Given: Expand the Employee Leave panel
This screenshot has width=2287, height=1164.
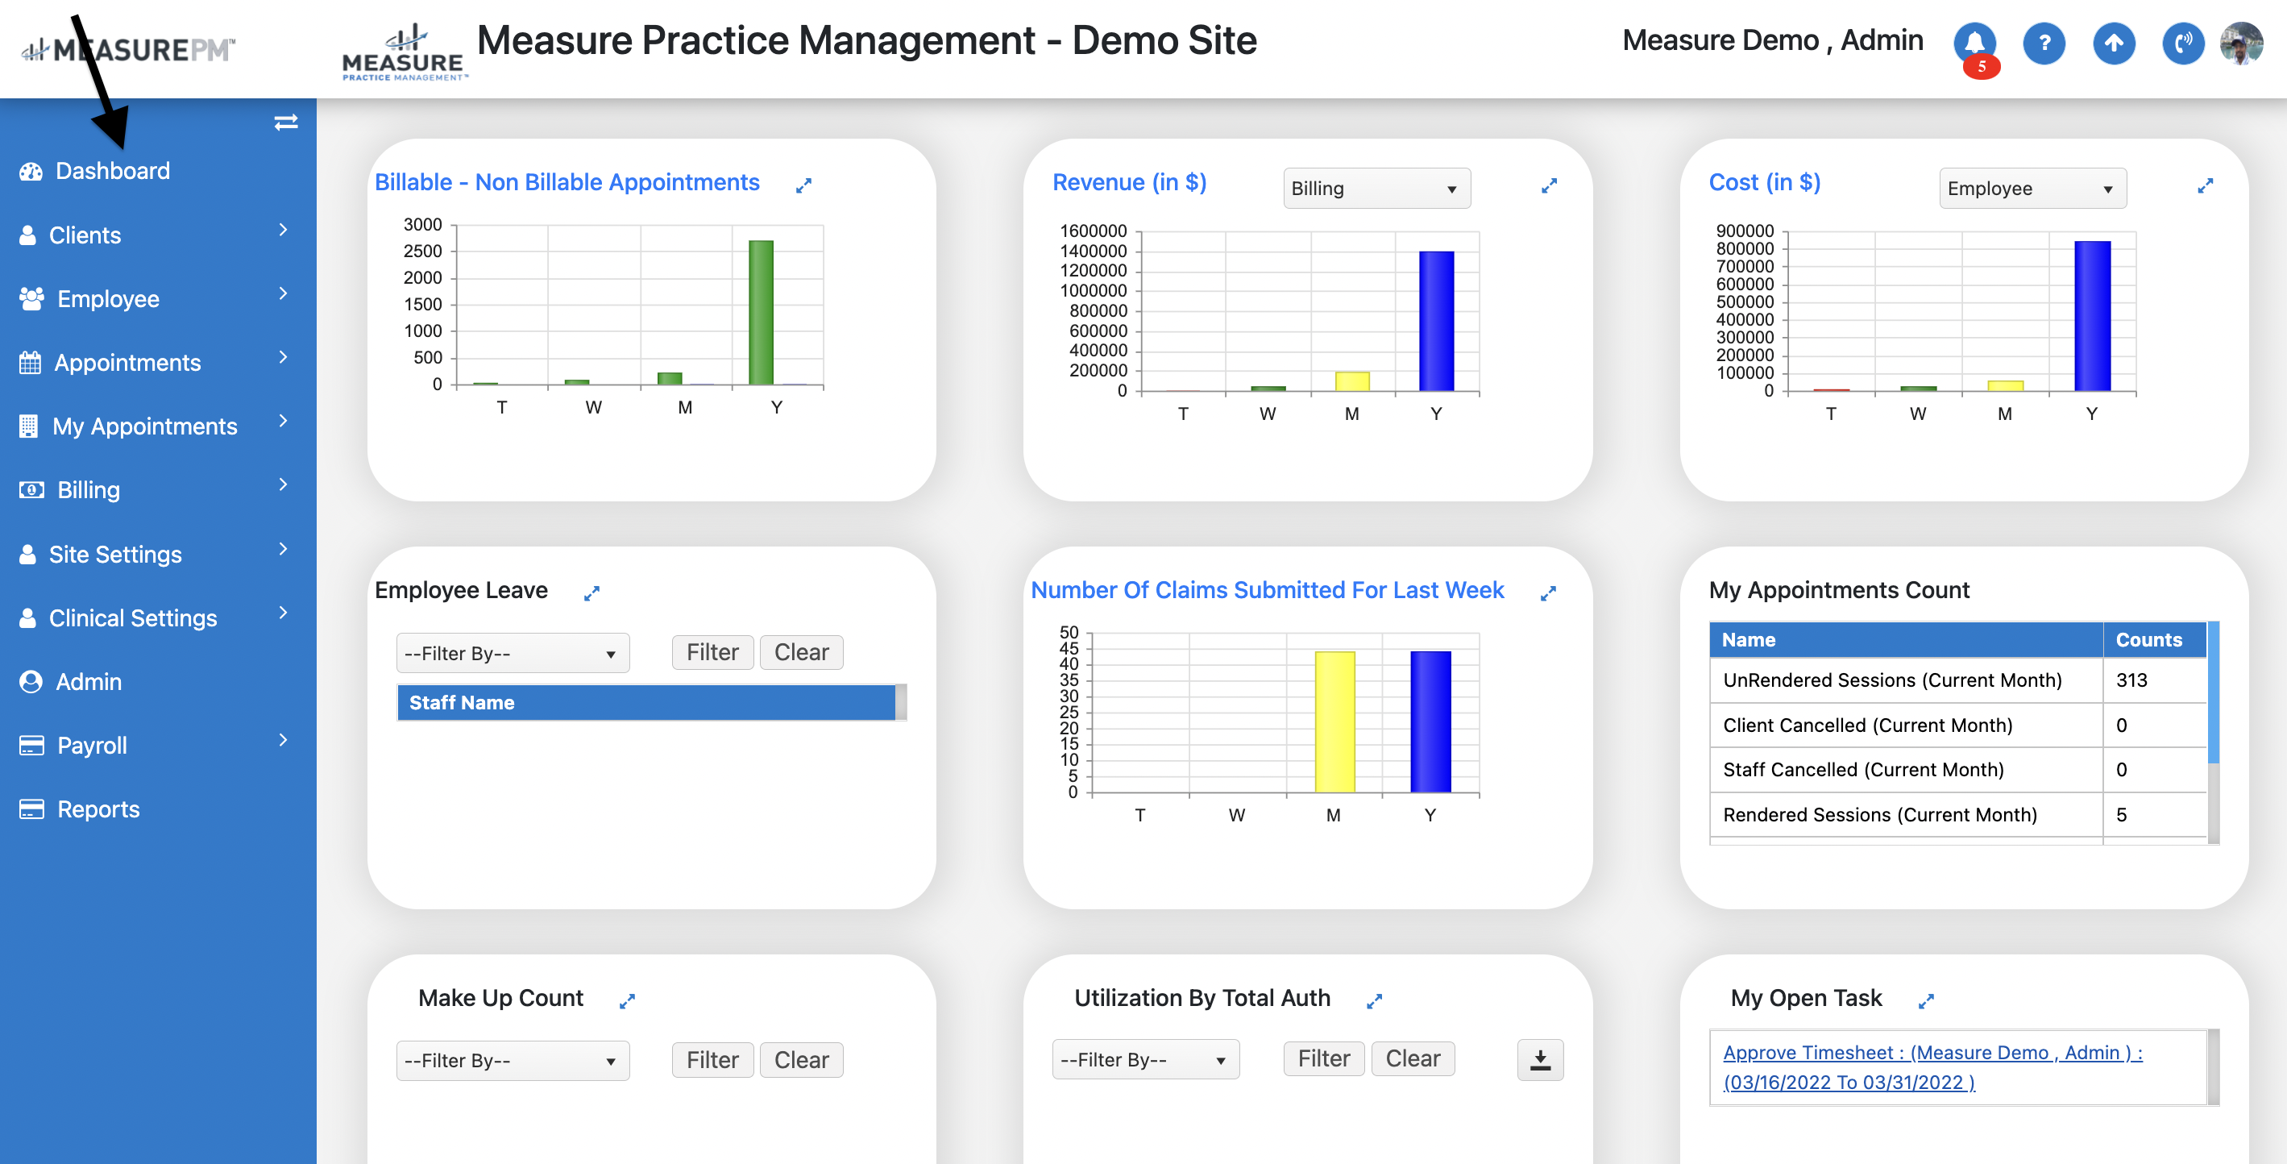Looking at the screenshot, I should pos(591,593).
